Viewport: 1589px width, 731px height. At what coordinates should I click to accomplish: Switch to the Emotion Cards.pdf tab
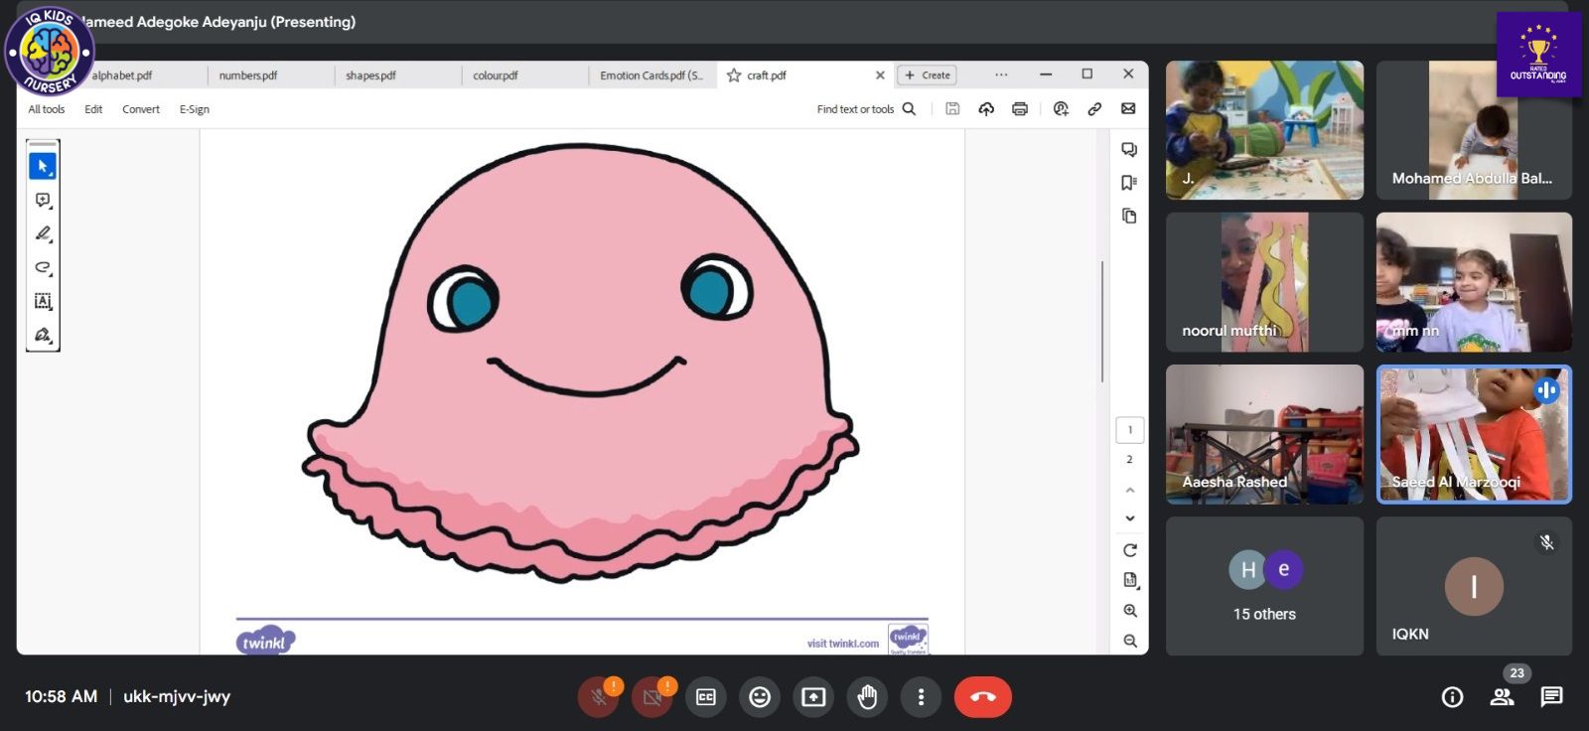point(650,75)
